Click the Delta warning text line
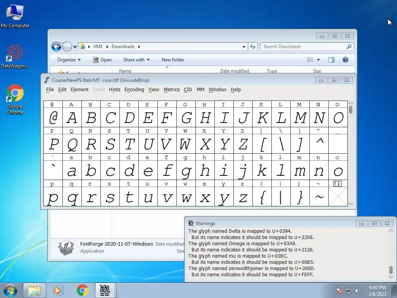Viewport: 397px width, 298px height. coord(240,231)
